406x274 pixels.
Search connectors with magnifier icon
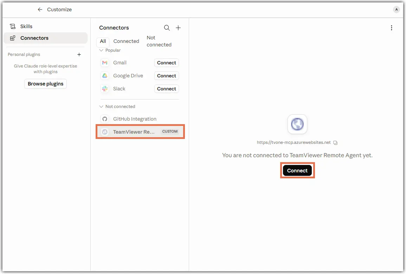(167, 28)
